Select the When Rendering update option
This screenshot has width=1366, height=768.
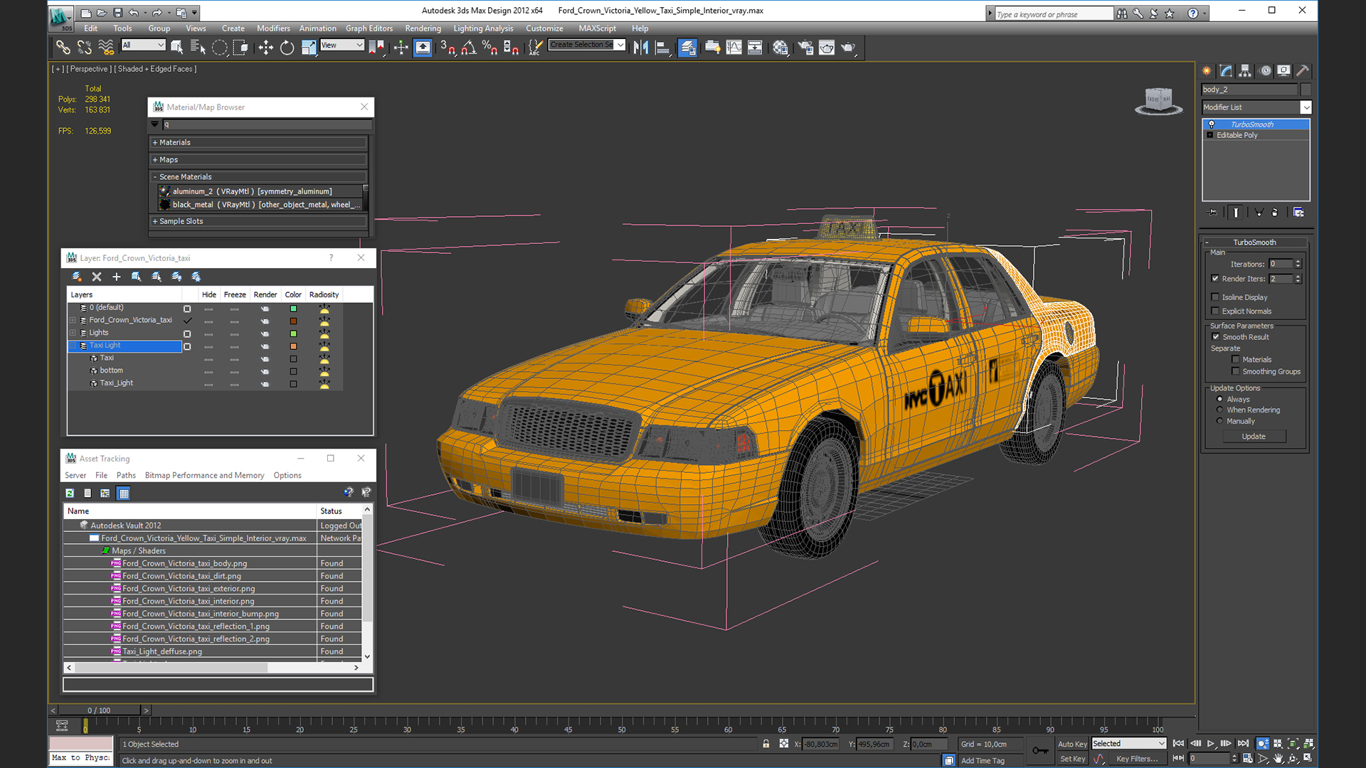point(1219,410)
